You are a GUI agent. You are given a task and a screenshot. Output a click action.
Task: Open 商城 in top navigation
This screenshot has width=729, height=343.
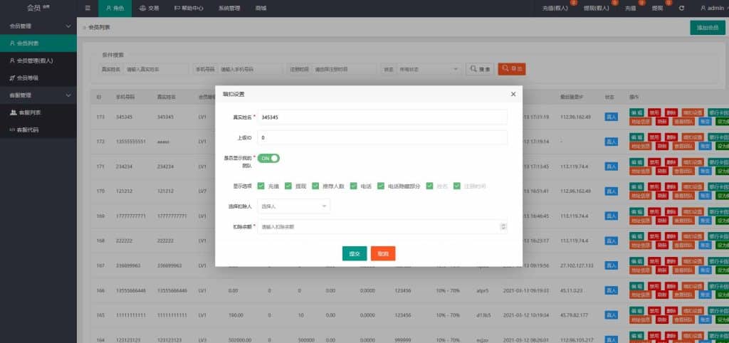pos(261,8)
